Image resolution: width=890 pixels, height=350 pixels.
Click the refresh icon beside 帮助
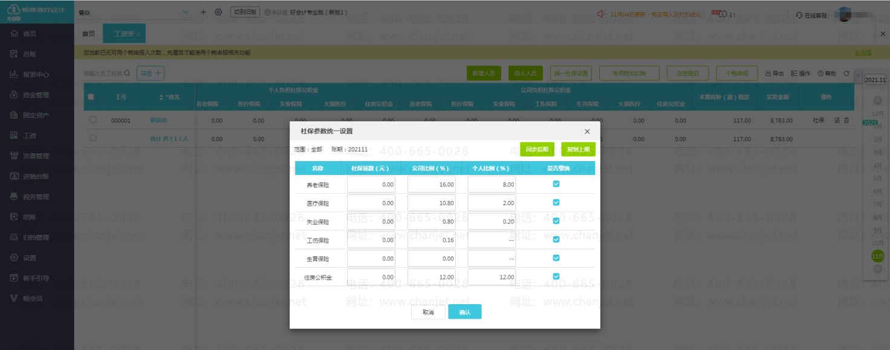pos(846,74)
